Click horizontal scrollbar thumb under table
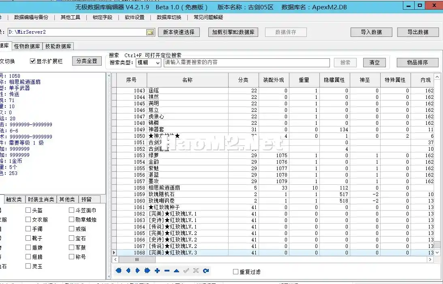This screenshot has width=443, height=284. pos(137,259)
